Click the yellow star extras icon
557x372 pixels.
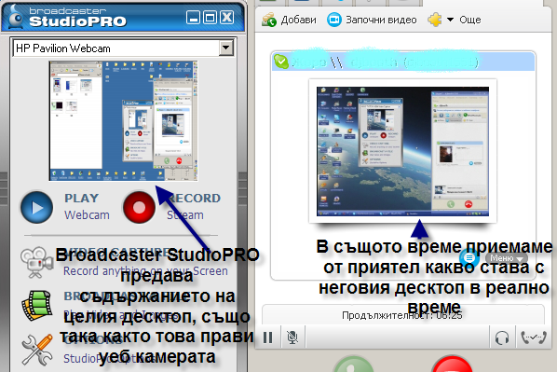(435, 20)
